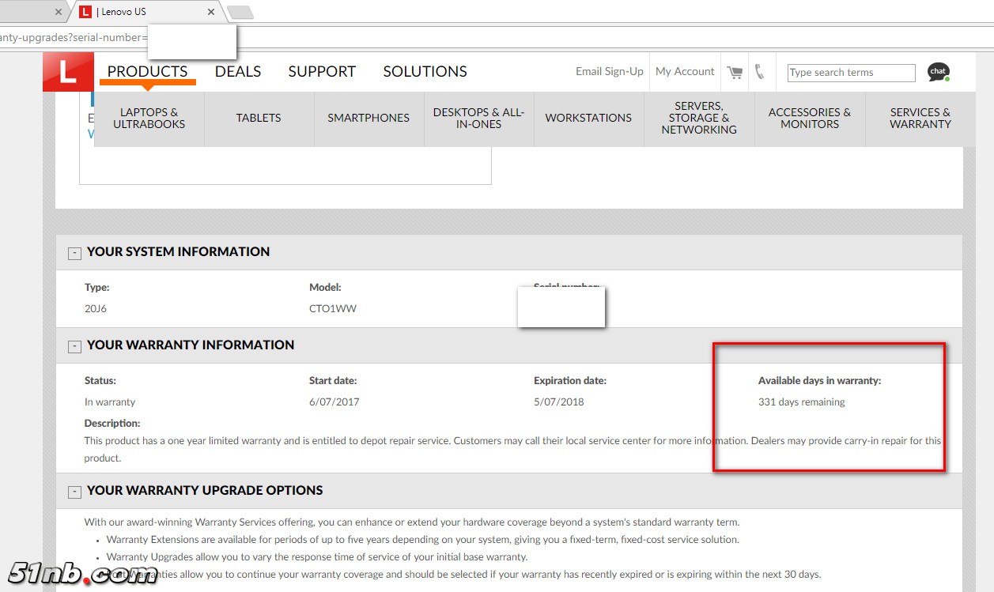Open the Support menu
Image resolution: width=994 pixels, height=592 pixels.
(322, 71)
